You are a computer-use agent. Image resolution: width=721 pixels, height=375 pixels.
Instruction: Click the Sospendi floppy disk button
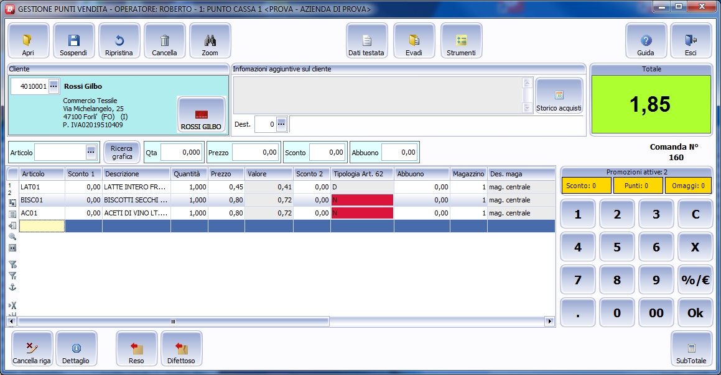coord(73,41)
